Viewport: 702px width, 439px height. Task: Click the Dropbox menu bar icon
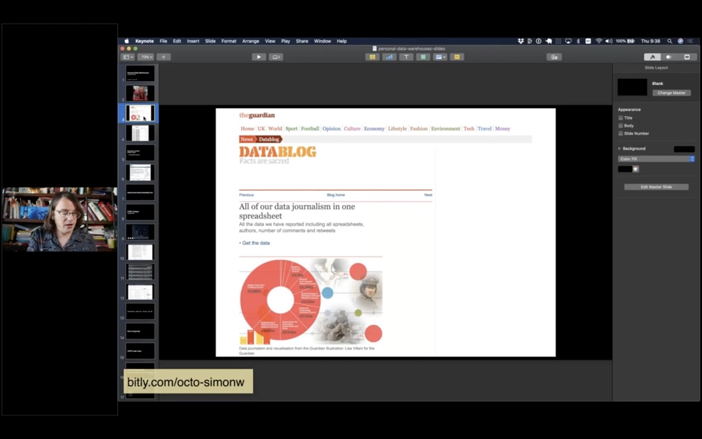tap(521, 41)
